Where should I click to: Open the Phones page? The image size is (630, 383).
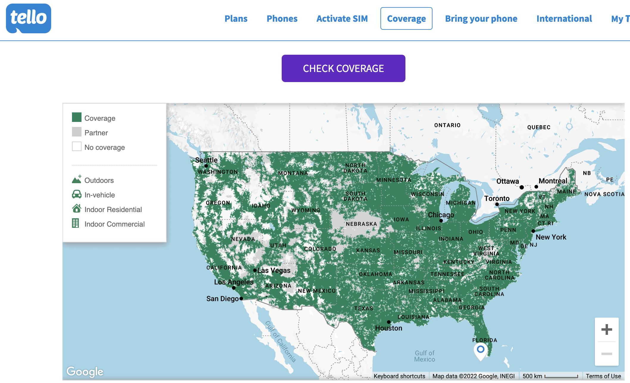pyautogui.click(x=282, y=18)
